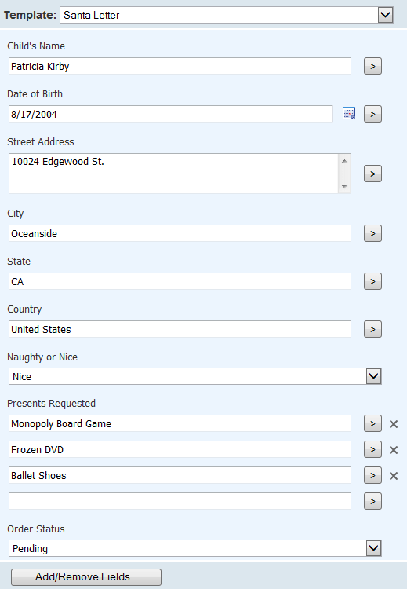Click arrow button beside the empty present field

pyautogui.click(x=372, y=501)
